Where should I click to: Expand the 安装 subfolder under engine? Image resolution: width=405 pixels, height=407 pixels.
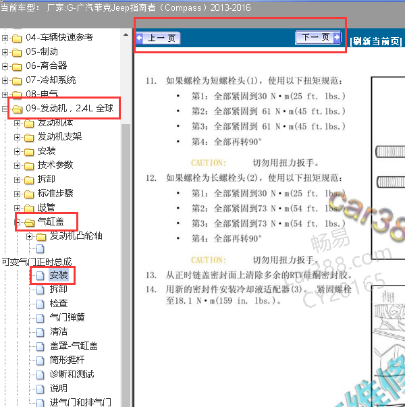tap(17, 151)
